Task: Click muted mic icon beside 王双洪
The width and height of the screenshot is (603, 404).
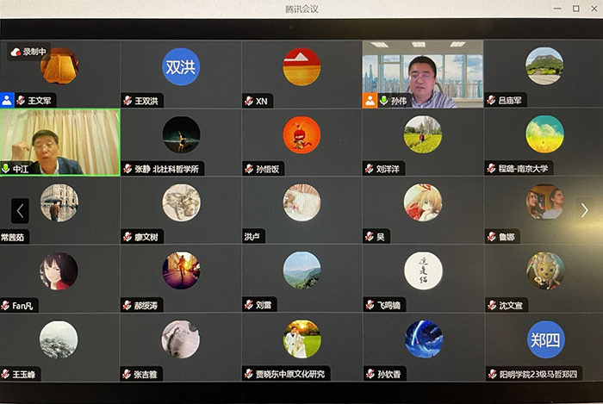Action: (x=127, y=101)
